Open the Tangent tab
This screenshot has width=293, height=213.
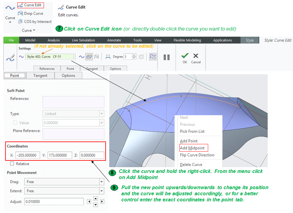40,75
